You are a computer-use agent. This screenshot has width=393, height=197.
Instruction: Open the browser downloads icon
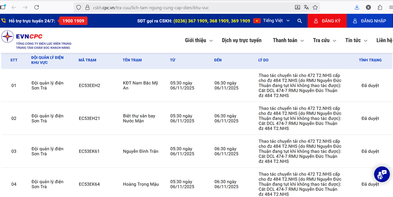pos(357,7)
